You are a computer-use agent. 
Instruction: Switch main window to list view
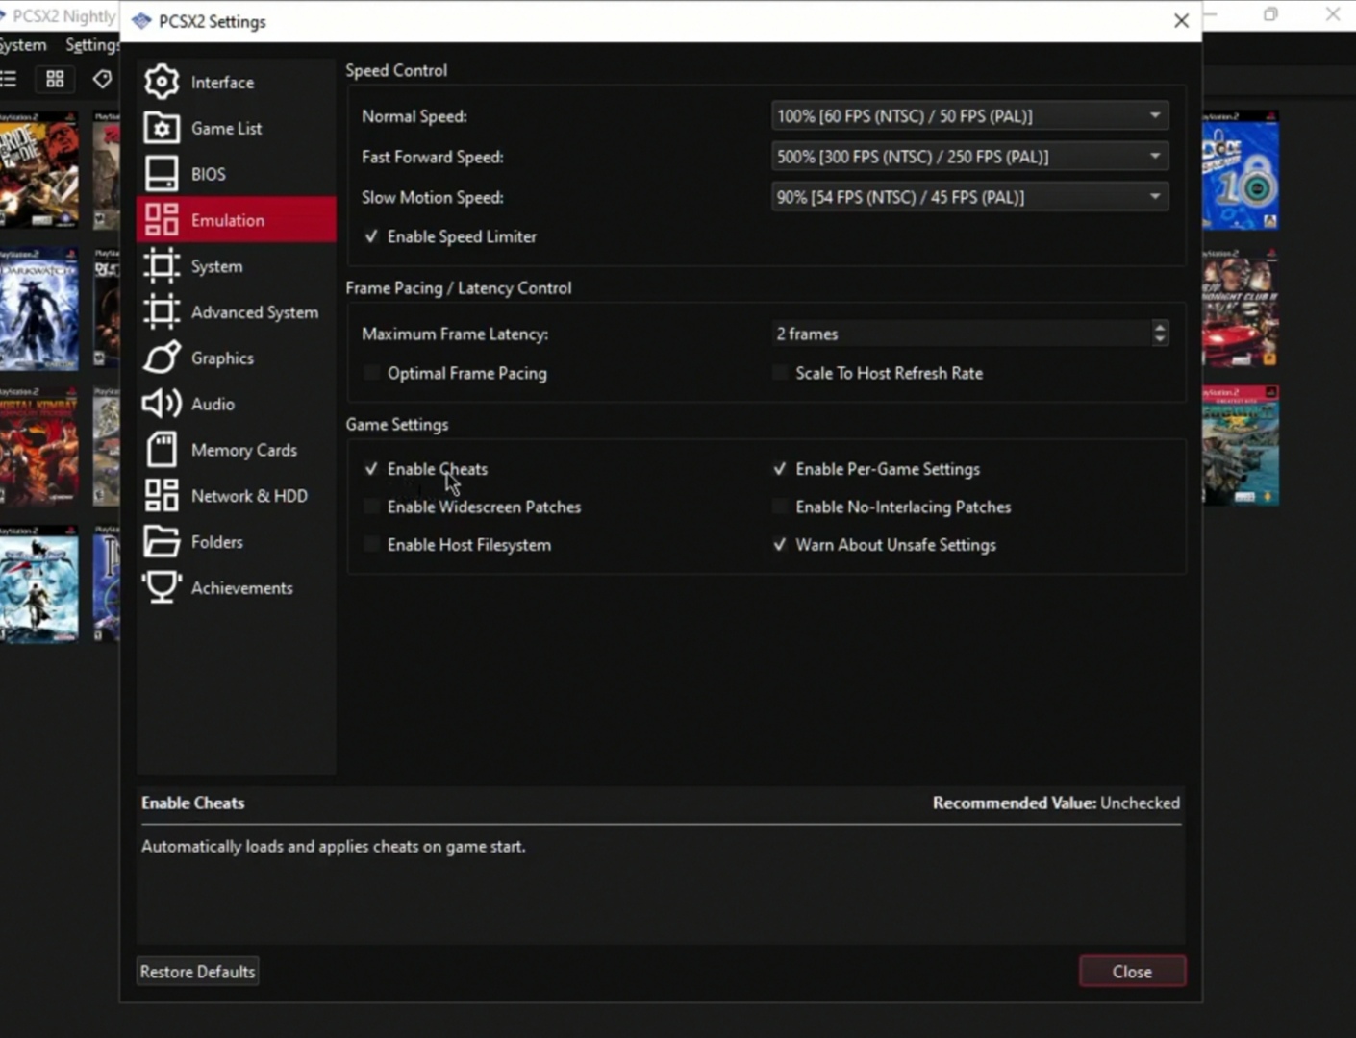tap(9, 79)
